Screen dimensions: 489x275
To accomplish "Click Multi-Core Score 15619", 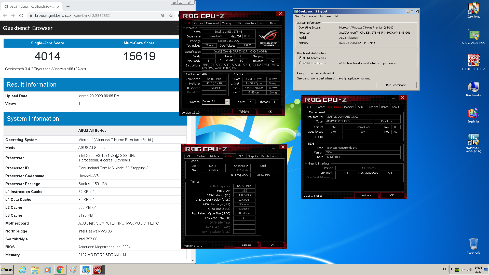I will (139, 56).
